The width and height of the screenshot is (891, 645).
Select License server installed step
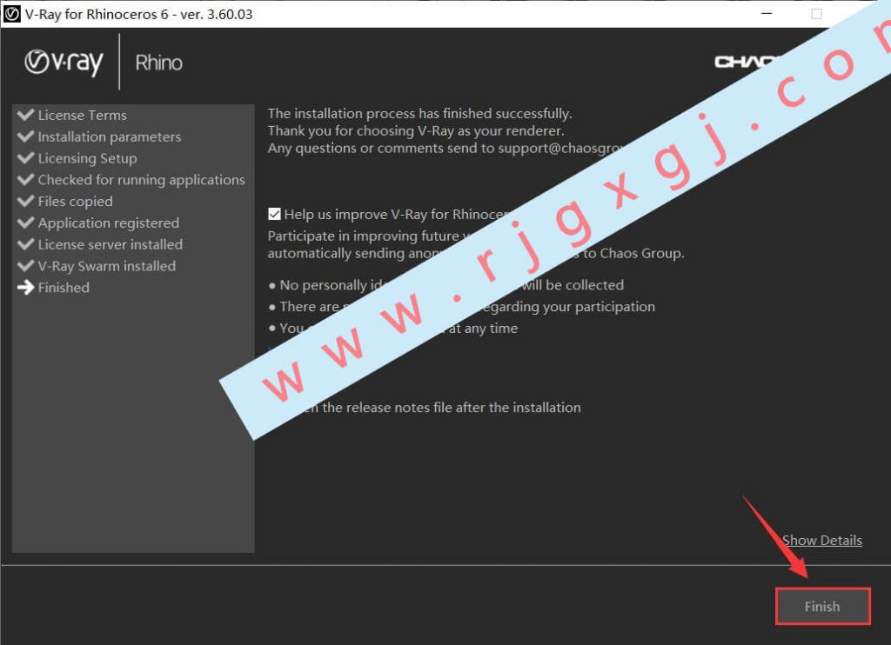[x=111, y=245]
